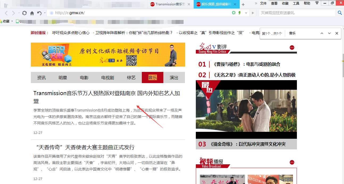
Task: Select the 明星 category tab
Action: coord(63,77)
